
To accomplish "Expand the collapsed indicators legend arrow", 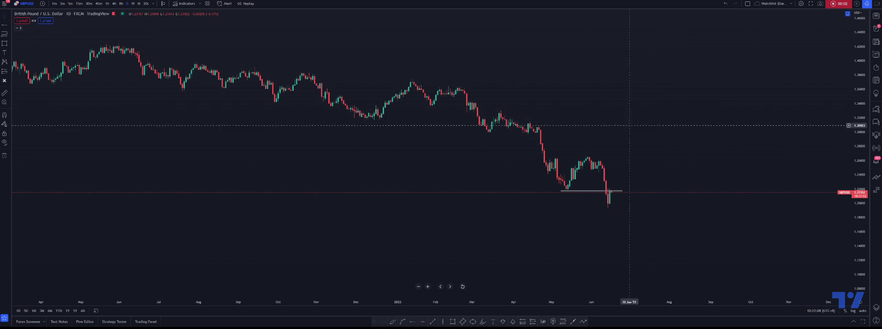I will (18, 28).
